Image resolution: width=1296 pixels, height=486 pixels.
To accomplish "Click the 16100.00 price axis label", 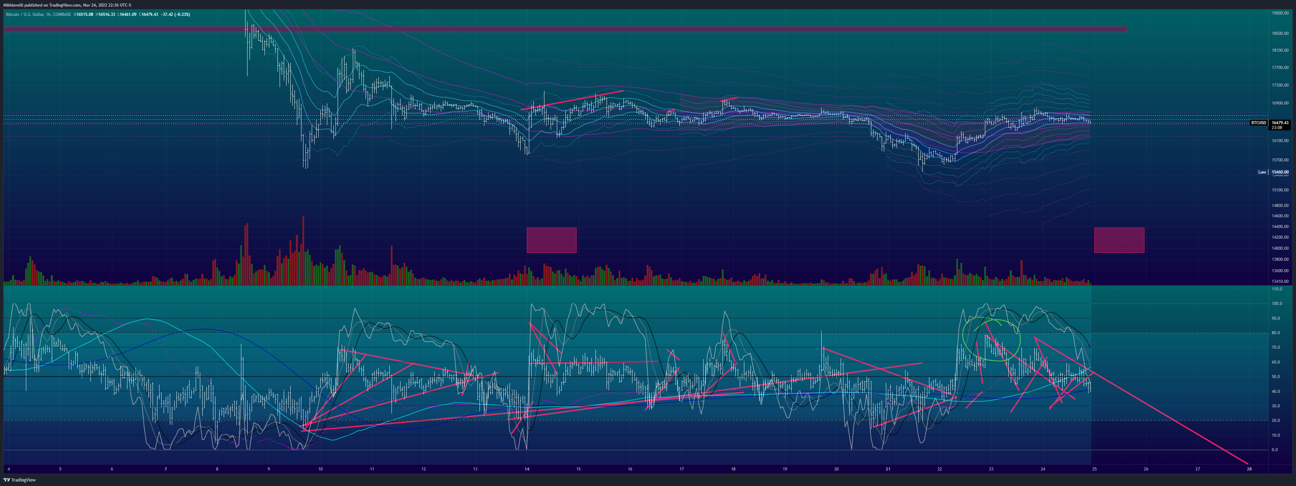I will tap(1280, 141).
